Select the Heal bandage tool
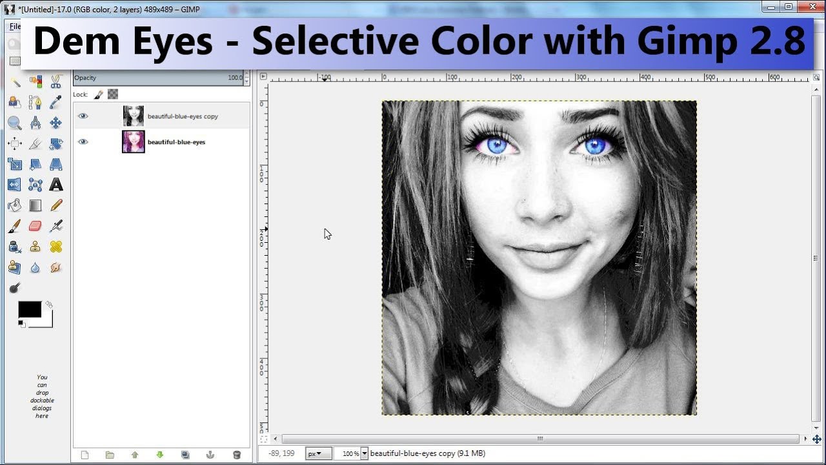The width and height of the screenshot is (826, 465). coord(56,247)
